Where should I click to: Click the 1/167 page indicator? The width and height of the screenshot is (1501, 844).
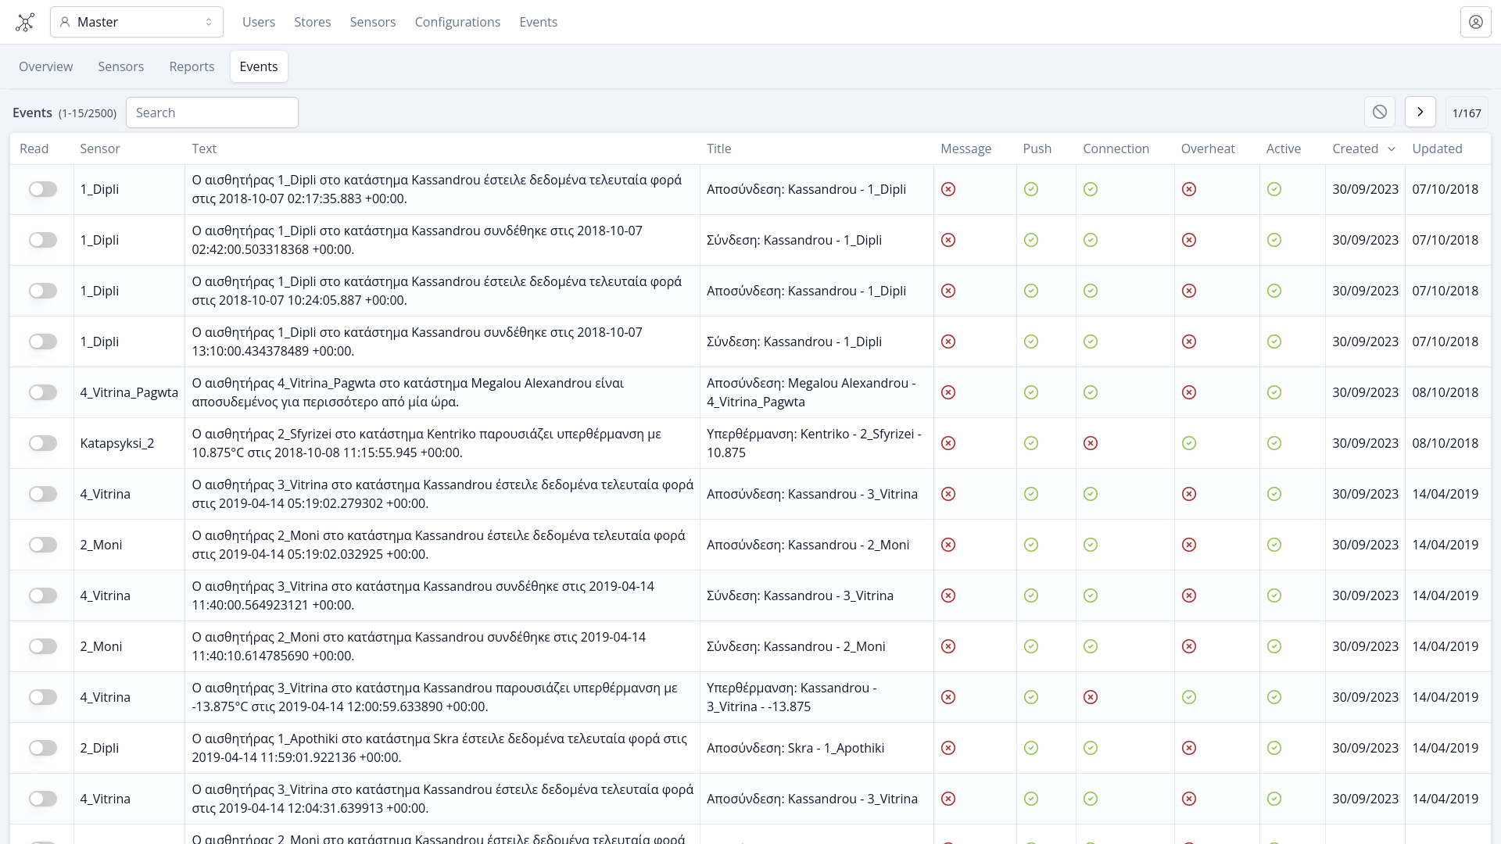(1467, 113)
